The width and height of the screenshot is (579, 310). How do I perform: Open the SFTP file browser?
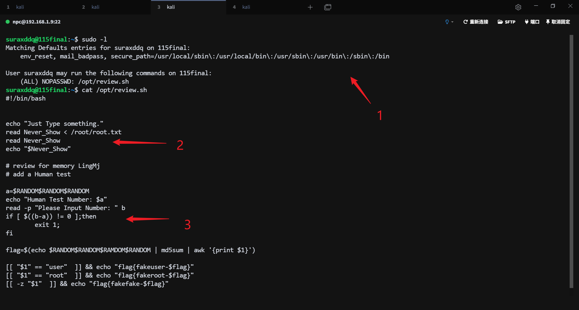506,22
